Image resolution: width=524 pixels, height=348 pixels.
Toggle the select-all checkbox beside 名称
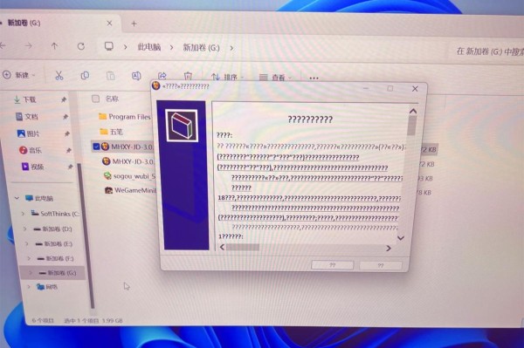(95, 99)
